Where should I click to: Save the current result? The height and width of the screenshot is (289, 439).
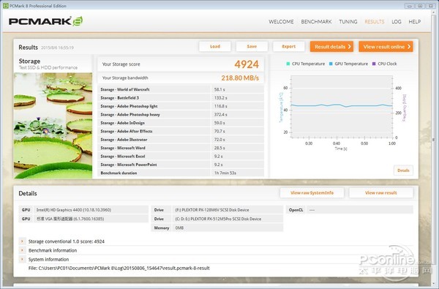tap(252, 47)
